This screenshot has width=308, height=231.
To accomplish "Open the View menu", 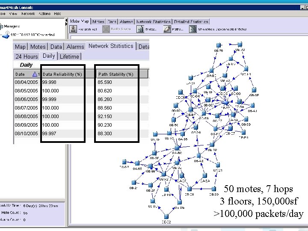I will 13,14.
